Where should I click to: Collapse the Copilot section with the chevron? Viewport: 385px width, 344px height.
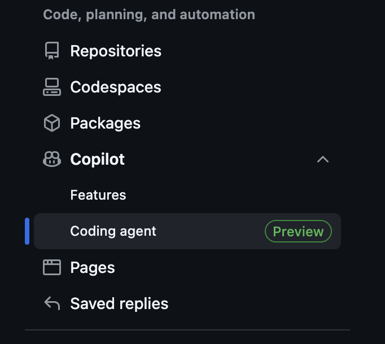coord(323,160)
